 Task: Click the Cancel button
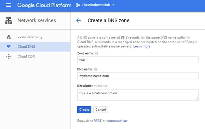pyautogui.click(x=100, y=110)
